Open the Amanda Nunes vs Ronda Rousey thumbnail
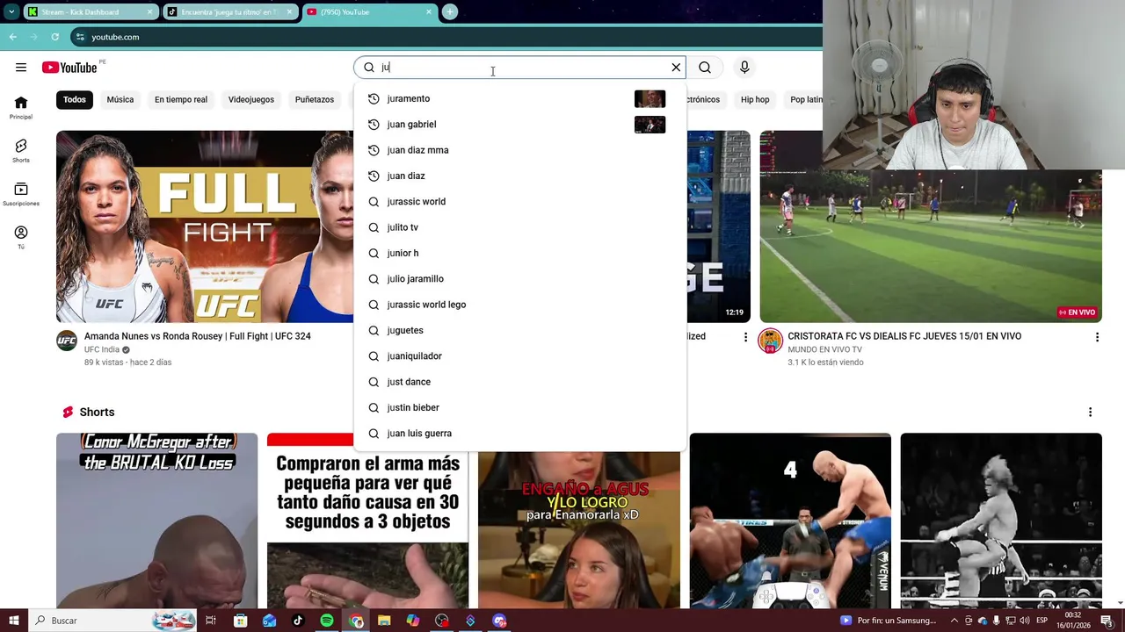 205,226
